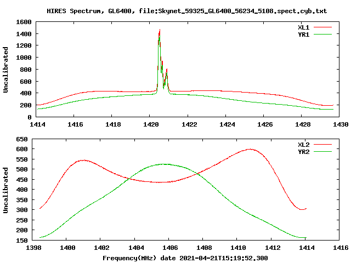The width and height of the screenshot is (351, 263).
Task: Click the 1410 x-axis tick label
Action: [238, 248]
